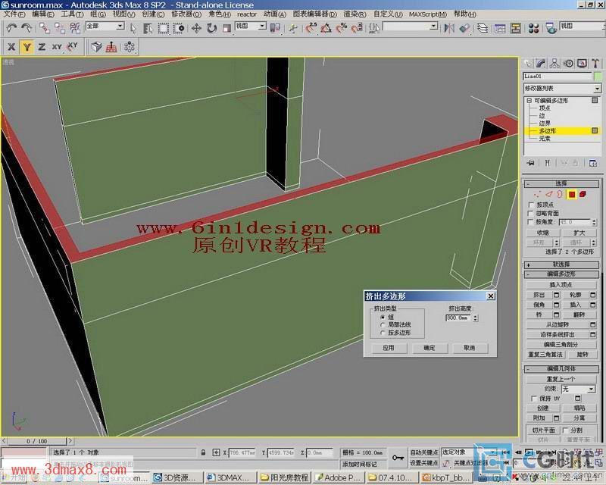The height and width of the screenshot is (485, 606).
Task: Toggle the selection lock padlock icon
Action: click(x=203, y=452)
